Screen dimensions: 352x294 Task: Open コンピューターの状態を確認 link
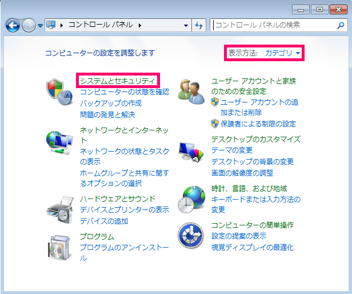pos(125,92)
